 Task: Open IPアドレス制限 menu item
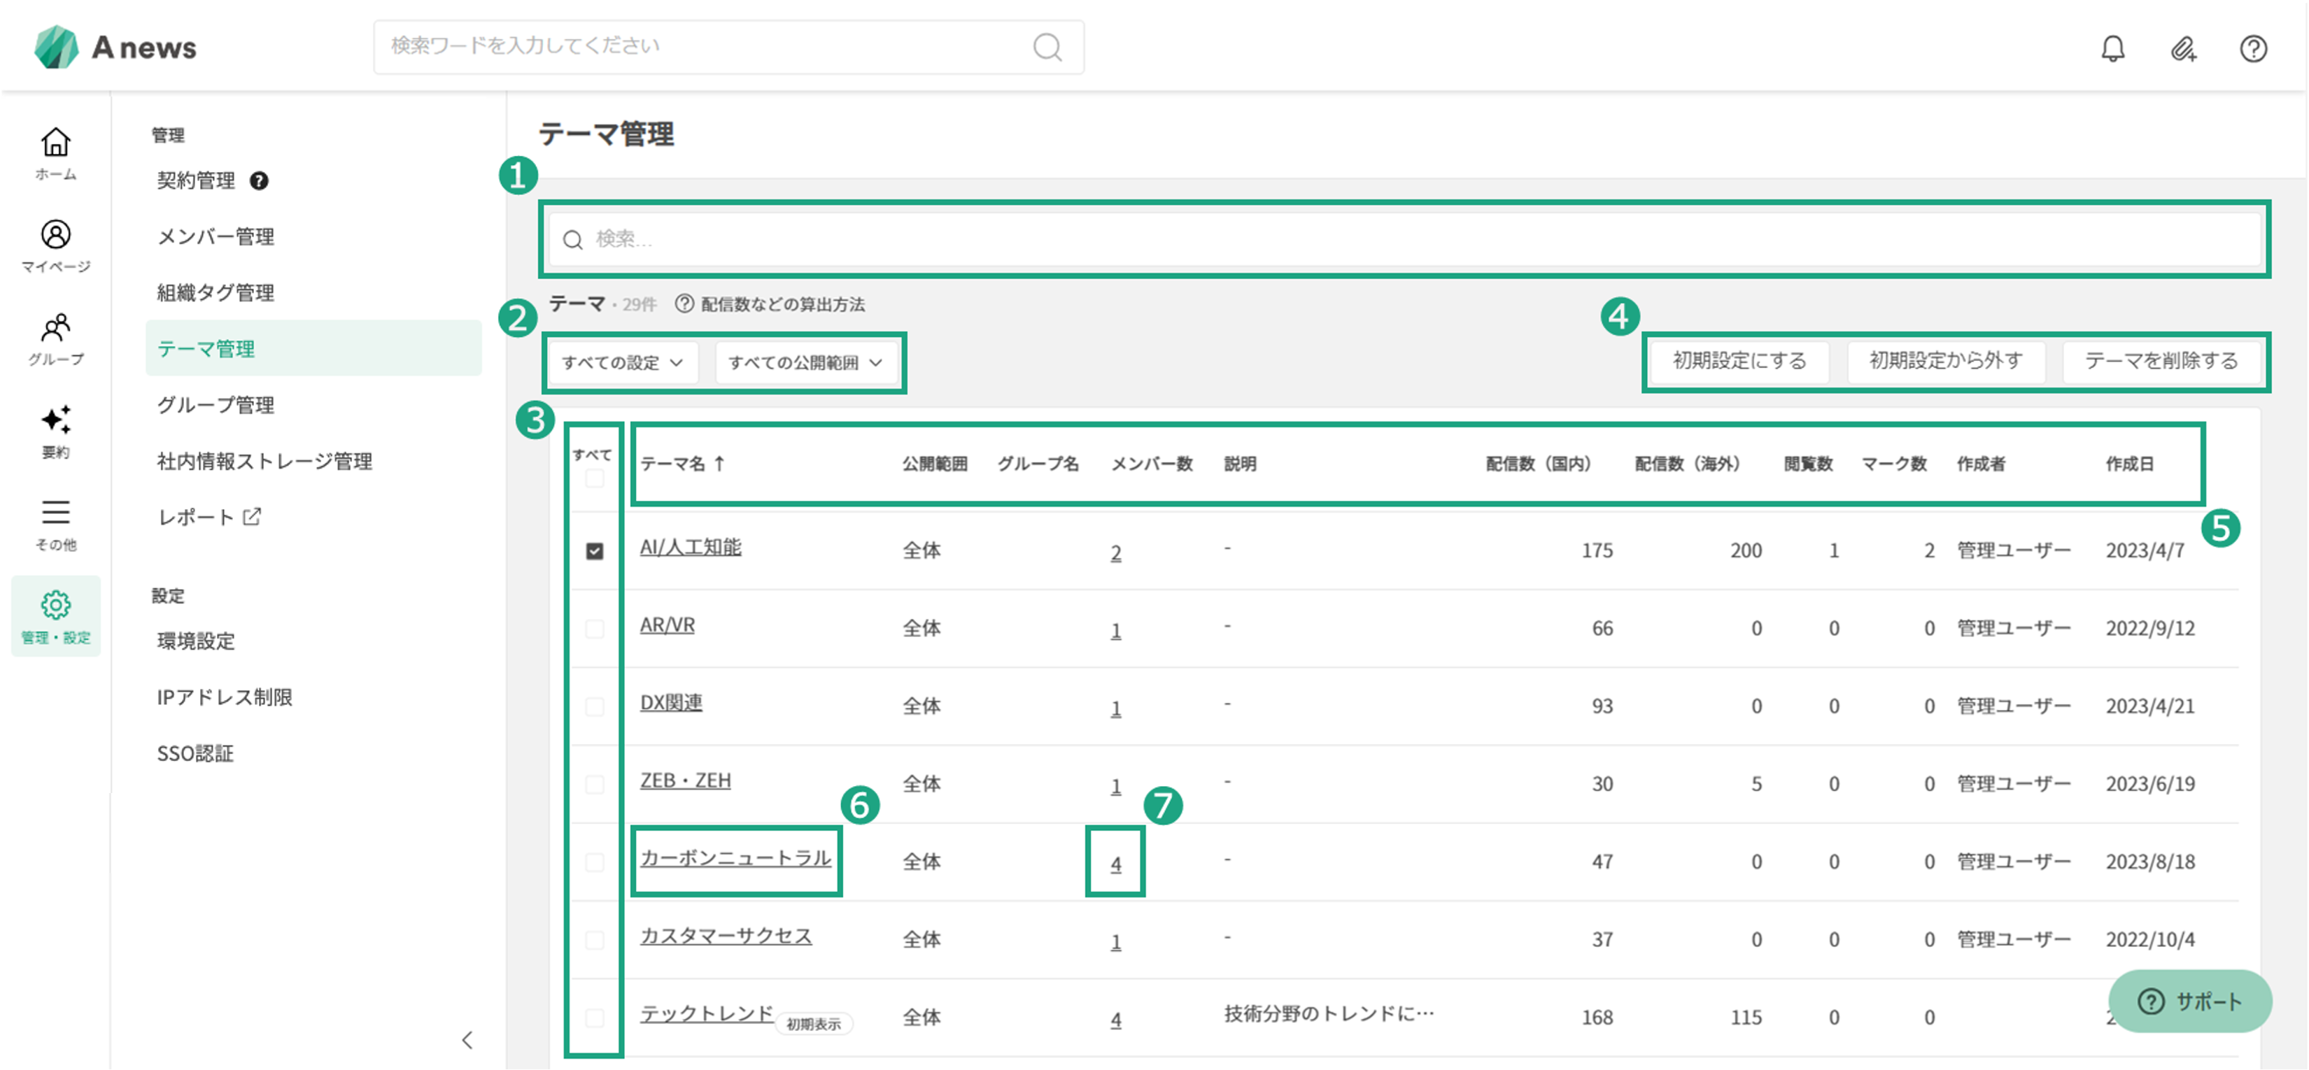click(225, 697)
